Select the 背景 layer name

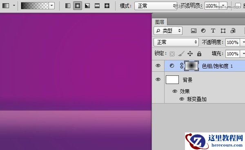coord(187,80)
